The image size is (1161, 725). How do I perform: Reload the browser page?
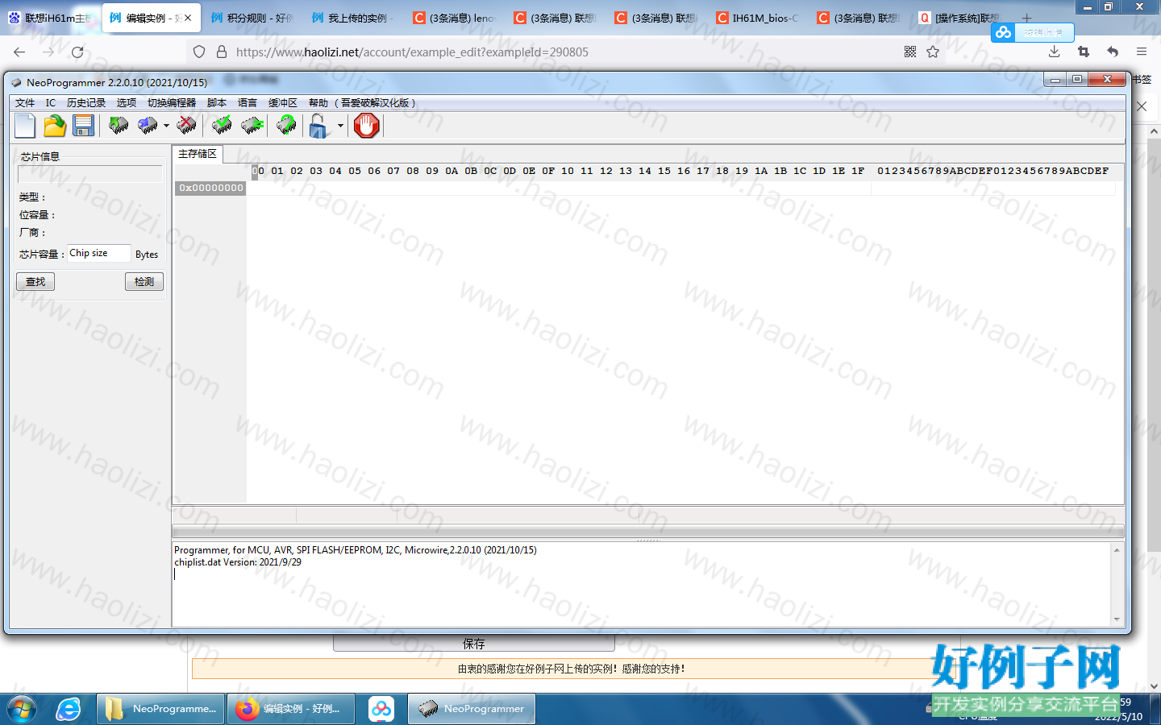77,52
